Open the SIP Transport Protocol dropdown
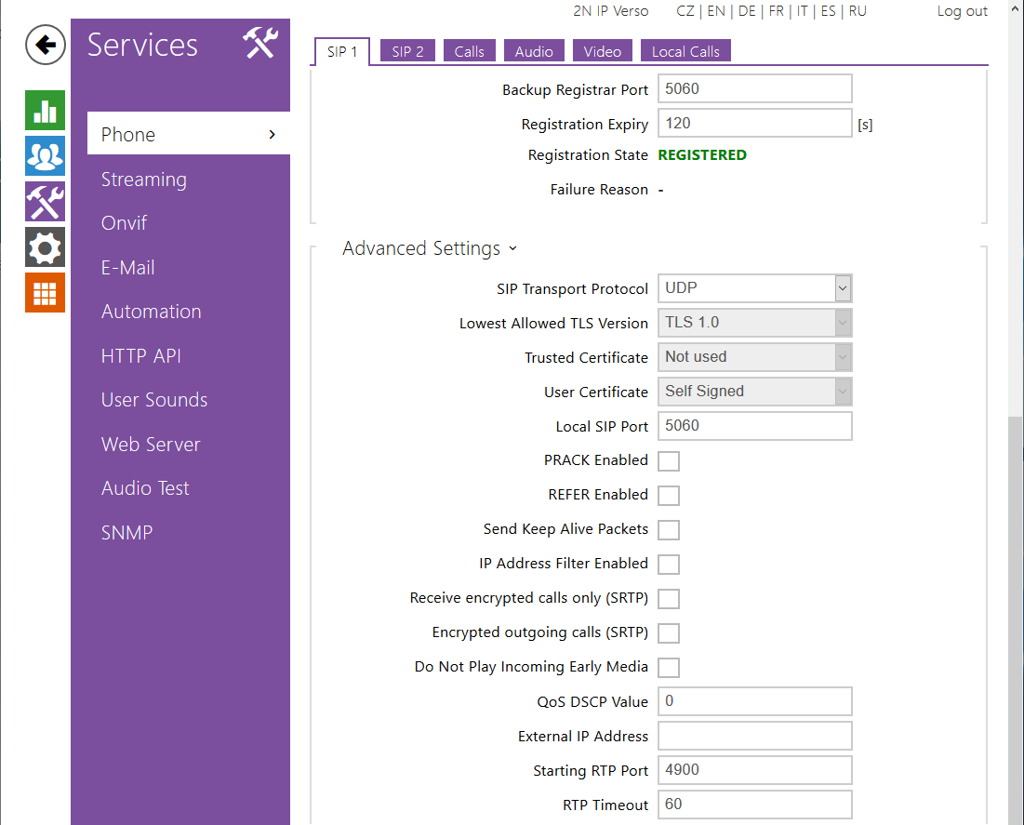 tap(754, 288)
